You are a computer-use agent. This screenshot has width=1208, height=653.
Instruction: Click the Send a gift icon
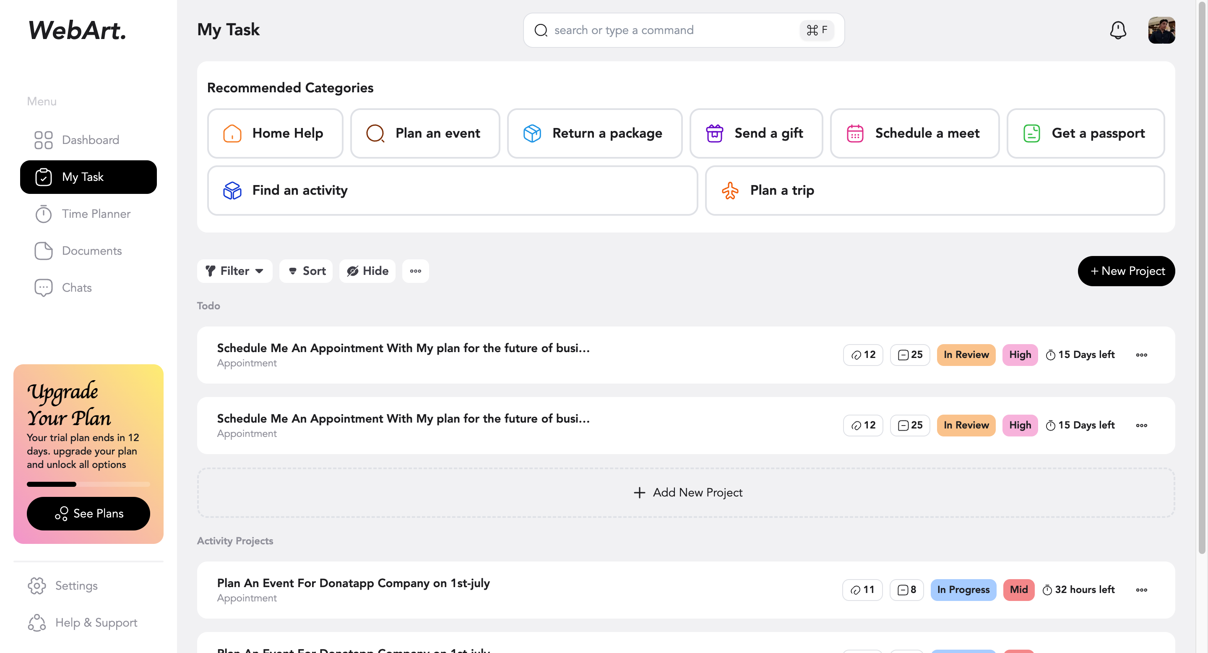tap(714, 133)
